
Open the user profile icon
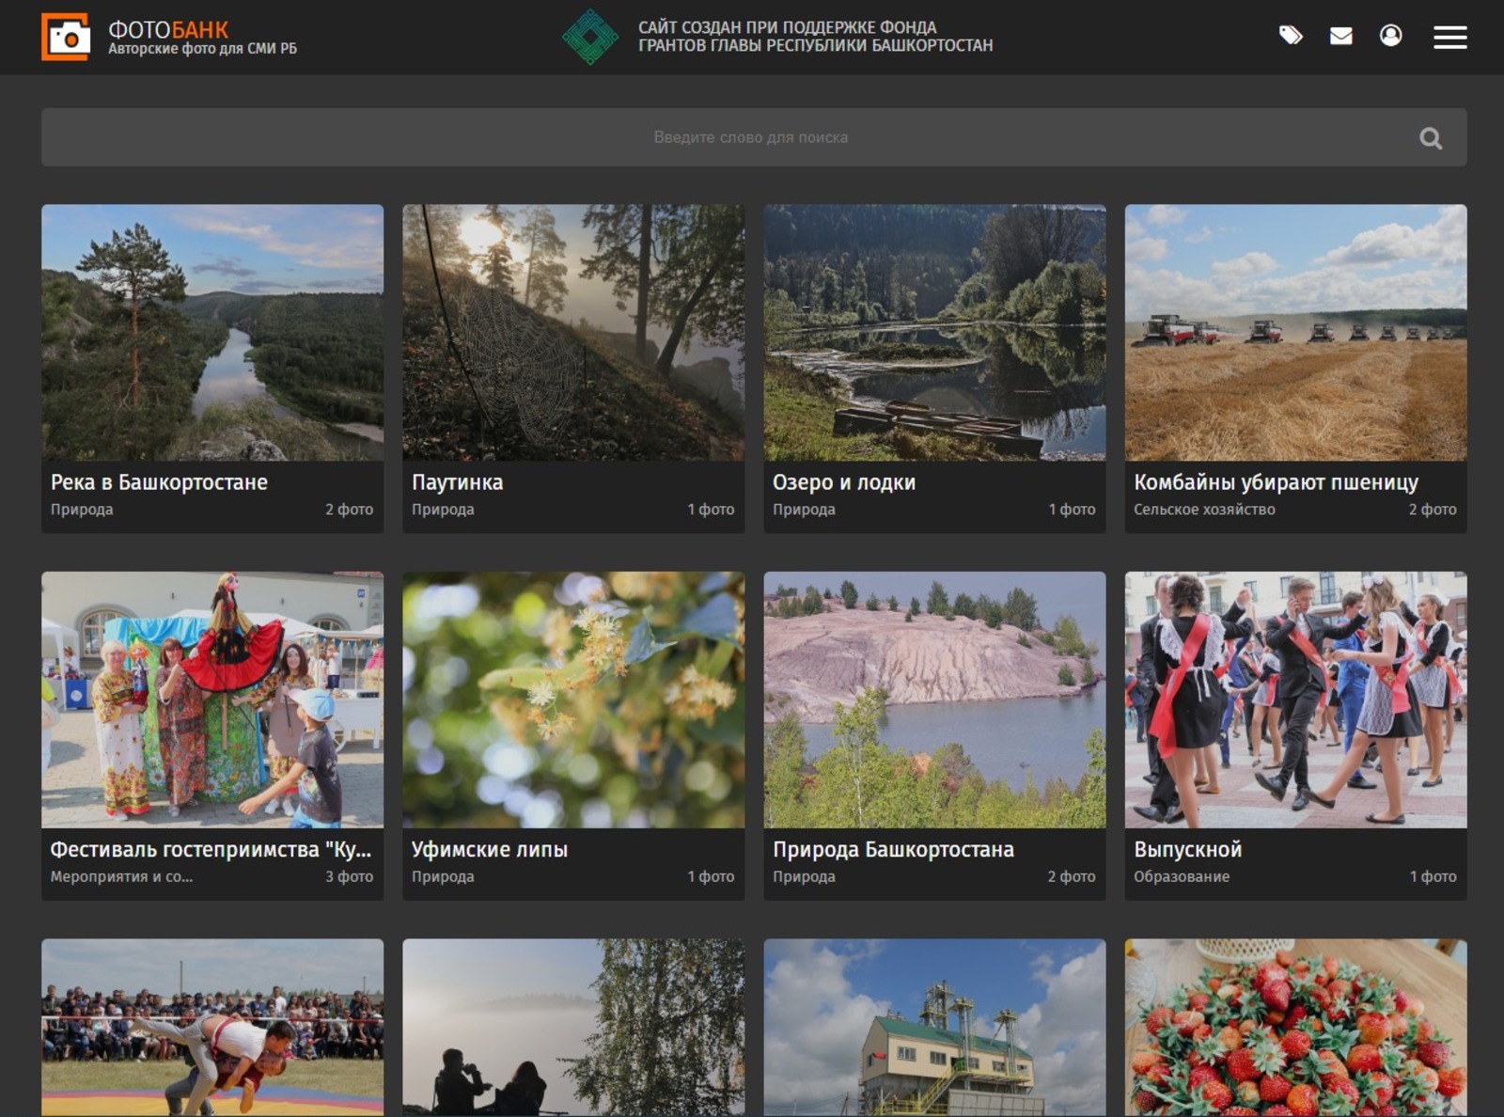pyautogui.click(x=1390, y=36)
